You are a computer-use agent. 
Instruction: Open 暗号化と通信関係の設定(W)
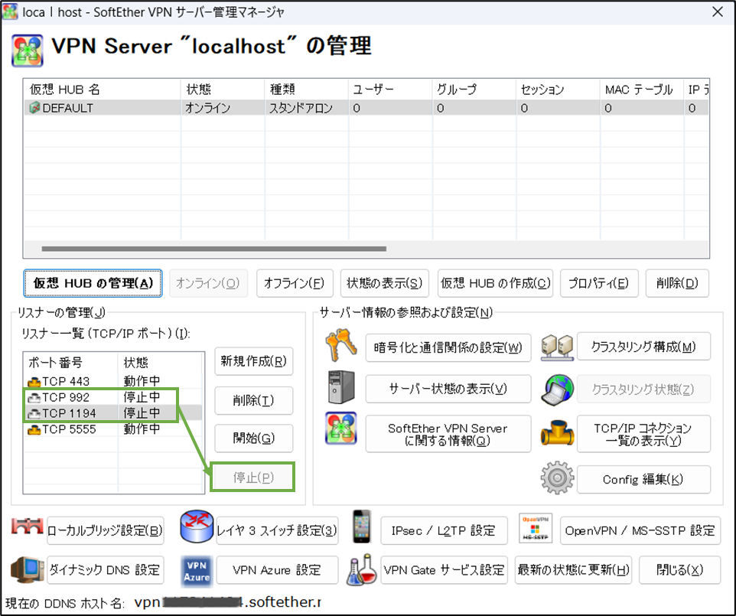pos(448,348)
